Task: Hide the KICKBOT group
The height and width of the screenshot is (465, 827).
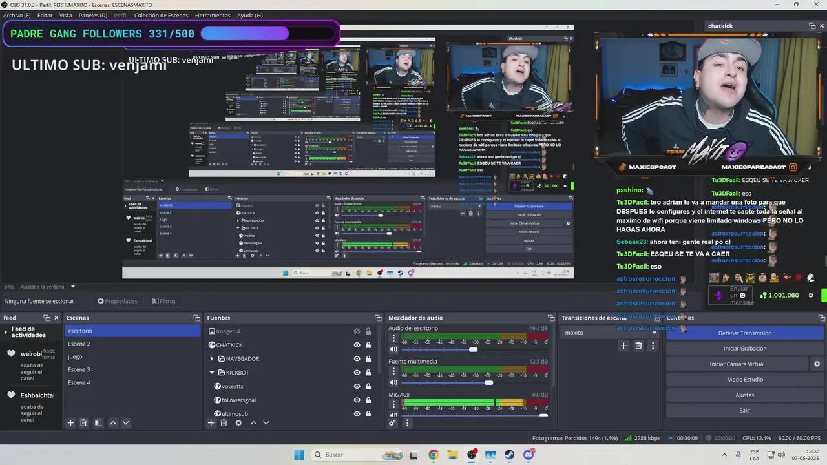Action: [357, 373]
